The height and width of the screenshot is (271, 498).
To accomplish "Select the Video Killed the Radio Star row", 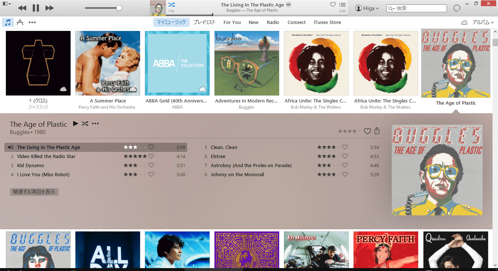I will point(96,156).
